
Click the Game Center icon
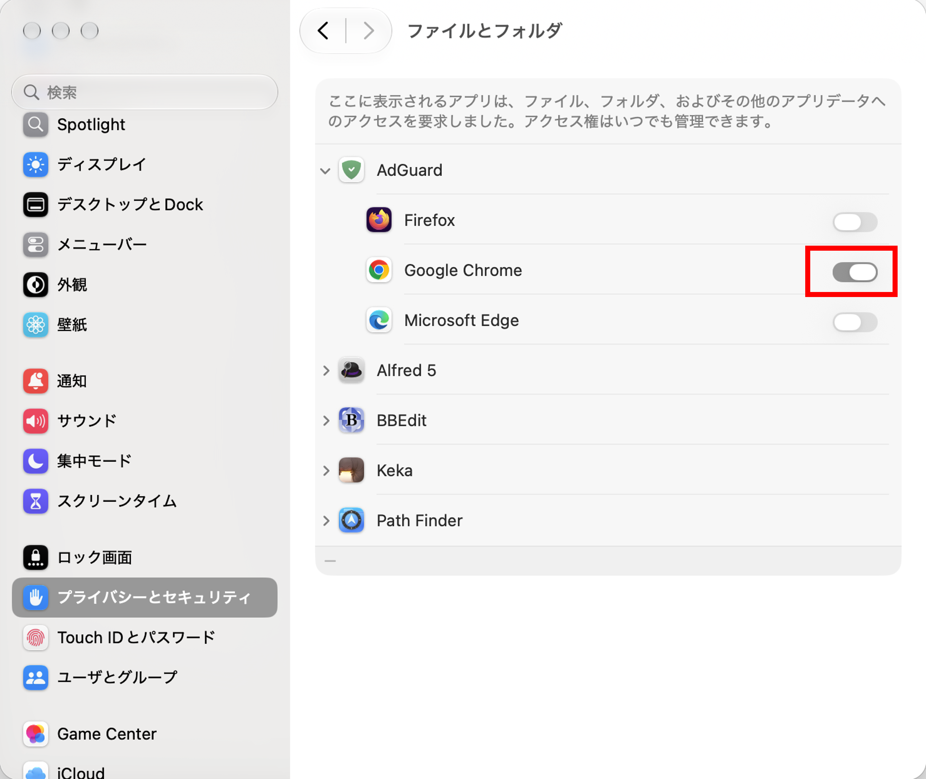[x=36, y=734]
